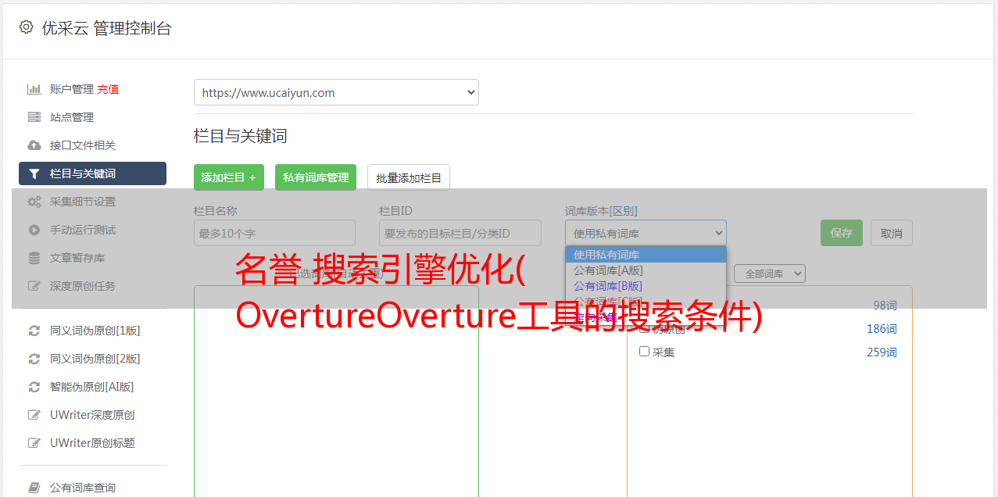Click the refresh icon for 同义词伪原创[1版]
Screen dimensions: 998x497
click(x=34, y=331)
